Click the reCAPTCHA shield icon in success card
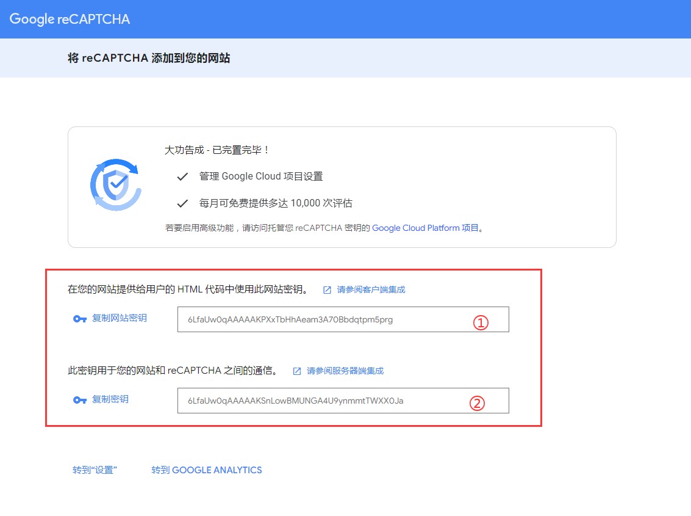 (x=116, y=184)
